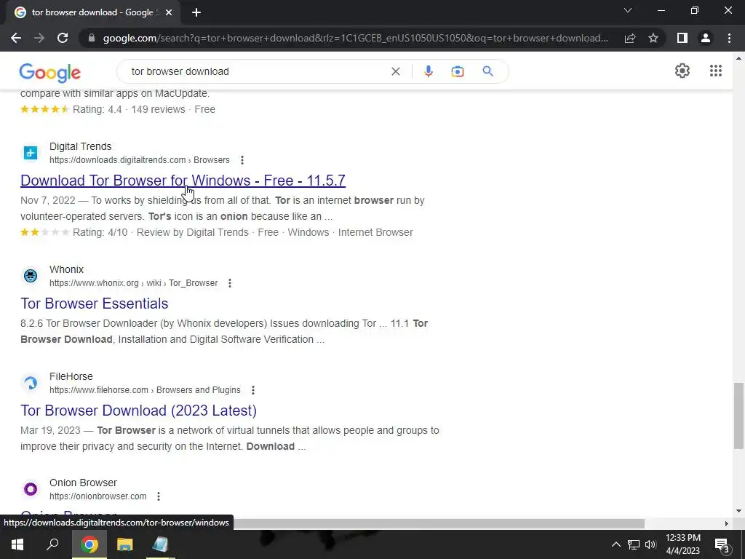Screen dimensions: 745x559
Task: Clear the search box text
Action: point(395,71)
